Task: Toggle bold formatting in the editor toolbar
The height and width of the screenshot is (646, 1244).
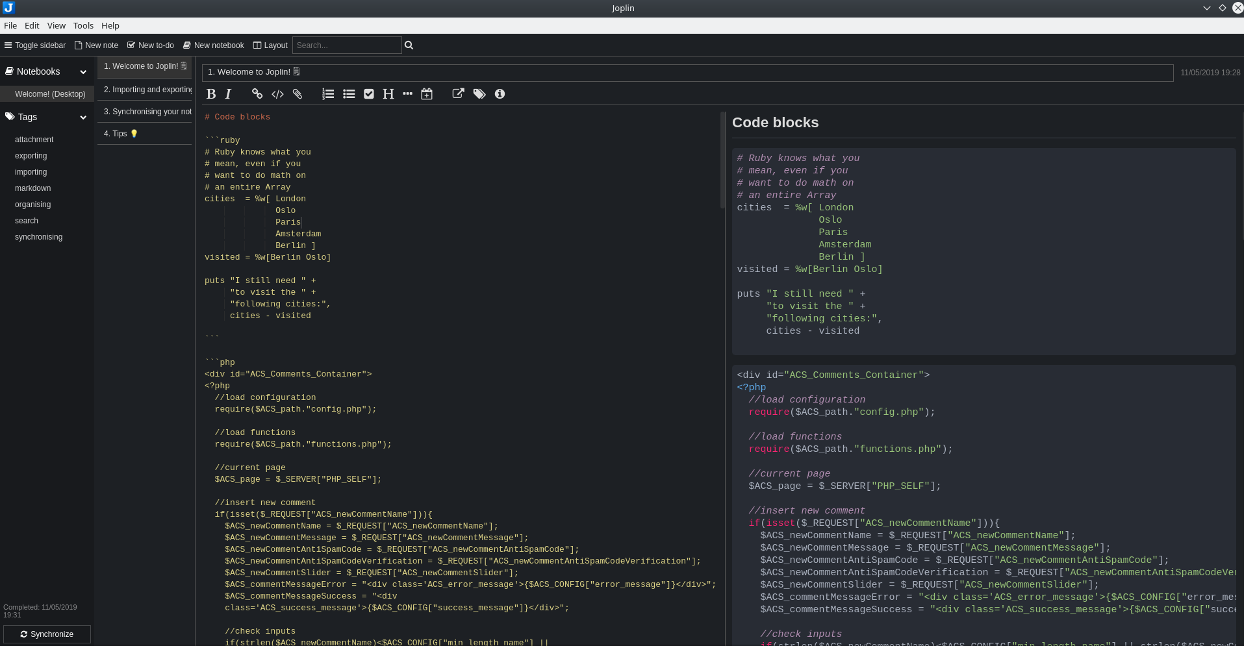Action: click(x=211, y=93)
